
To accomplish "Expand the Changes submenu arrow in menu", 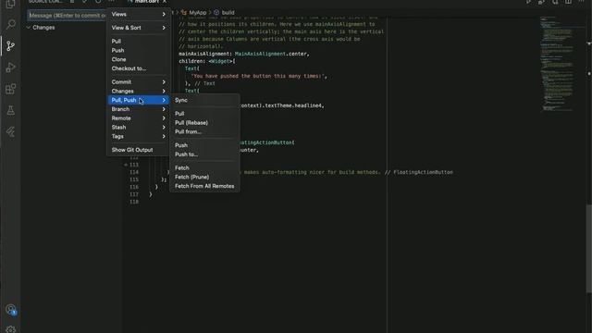I will coord(164,91).
